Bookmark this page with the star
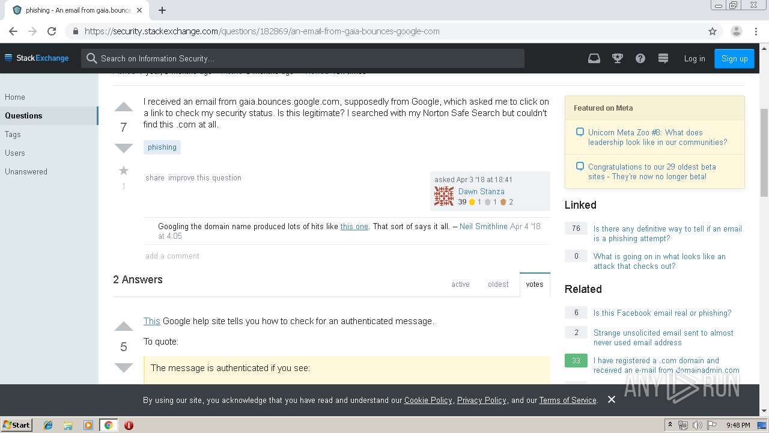The height and width of the screenshot is (433, 769). click(x=713, y=31)
